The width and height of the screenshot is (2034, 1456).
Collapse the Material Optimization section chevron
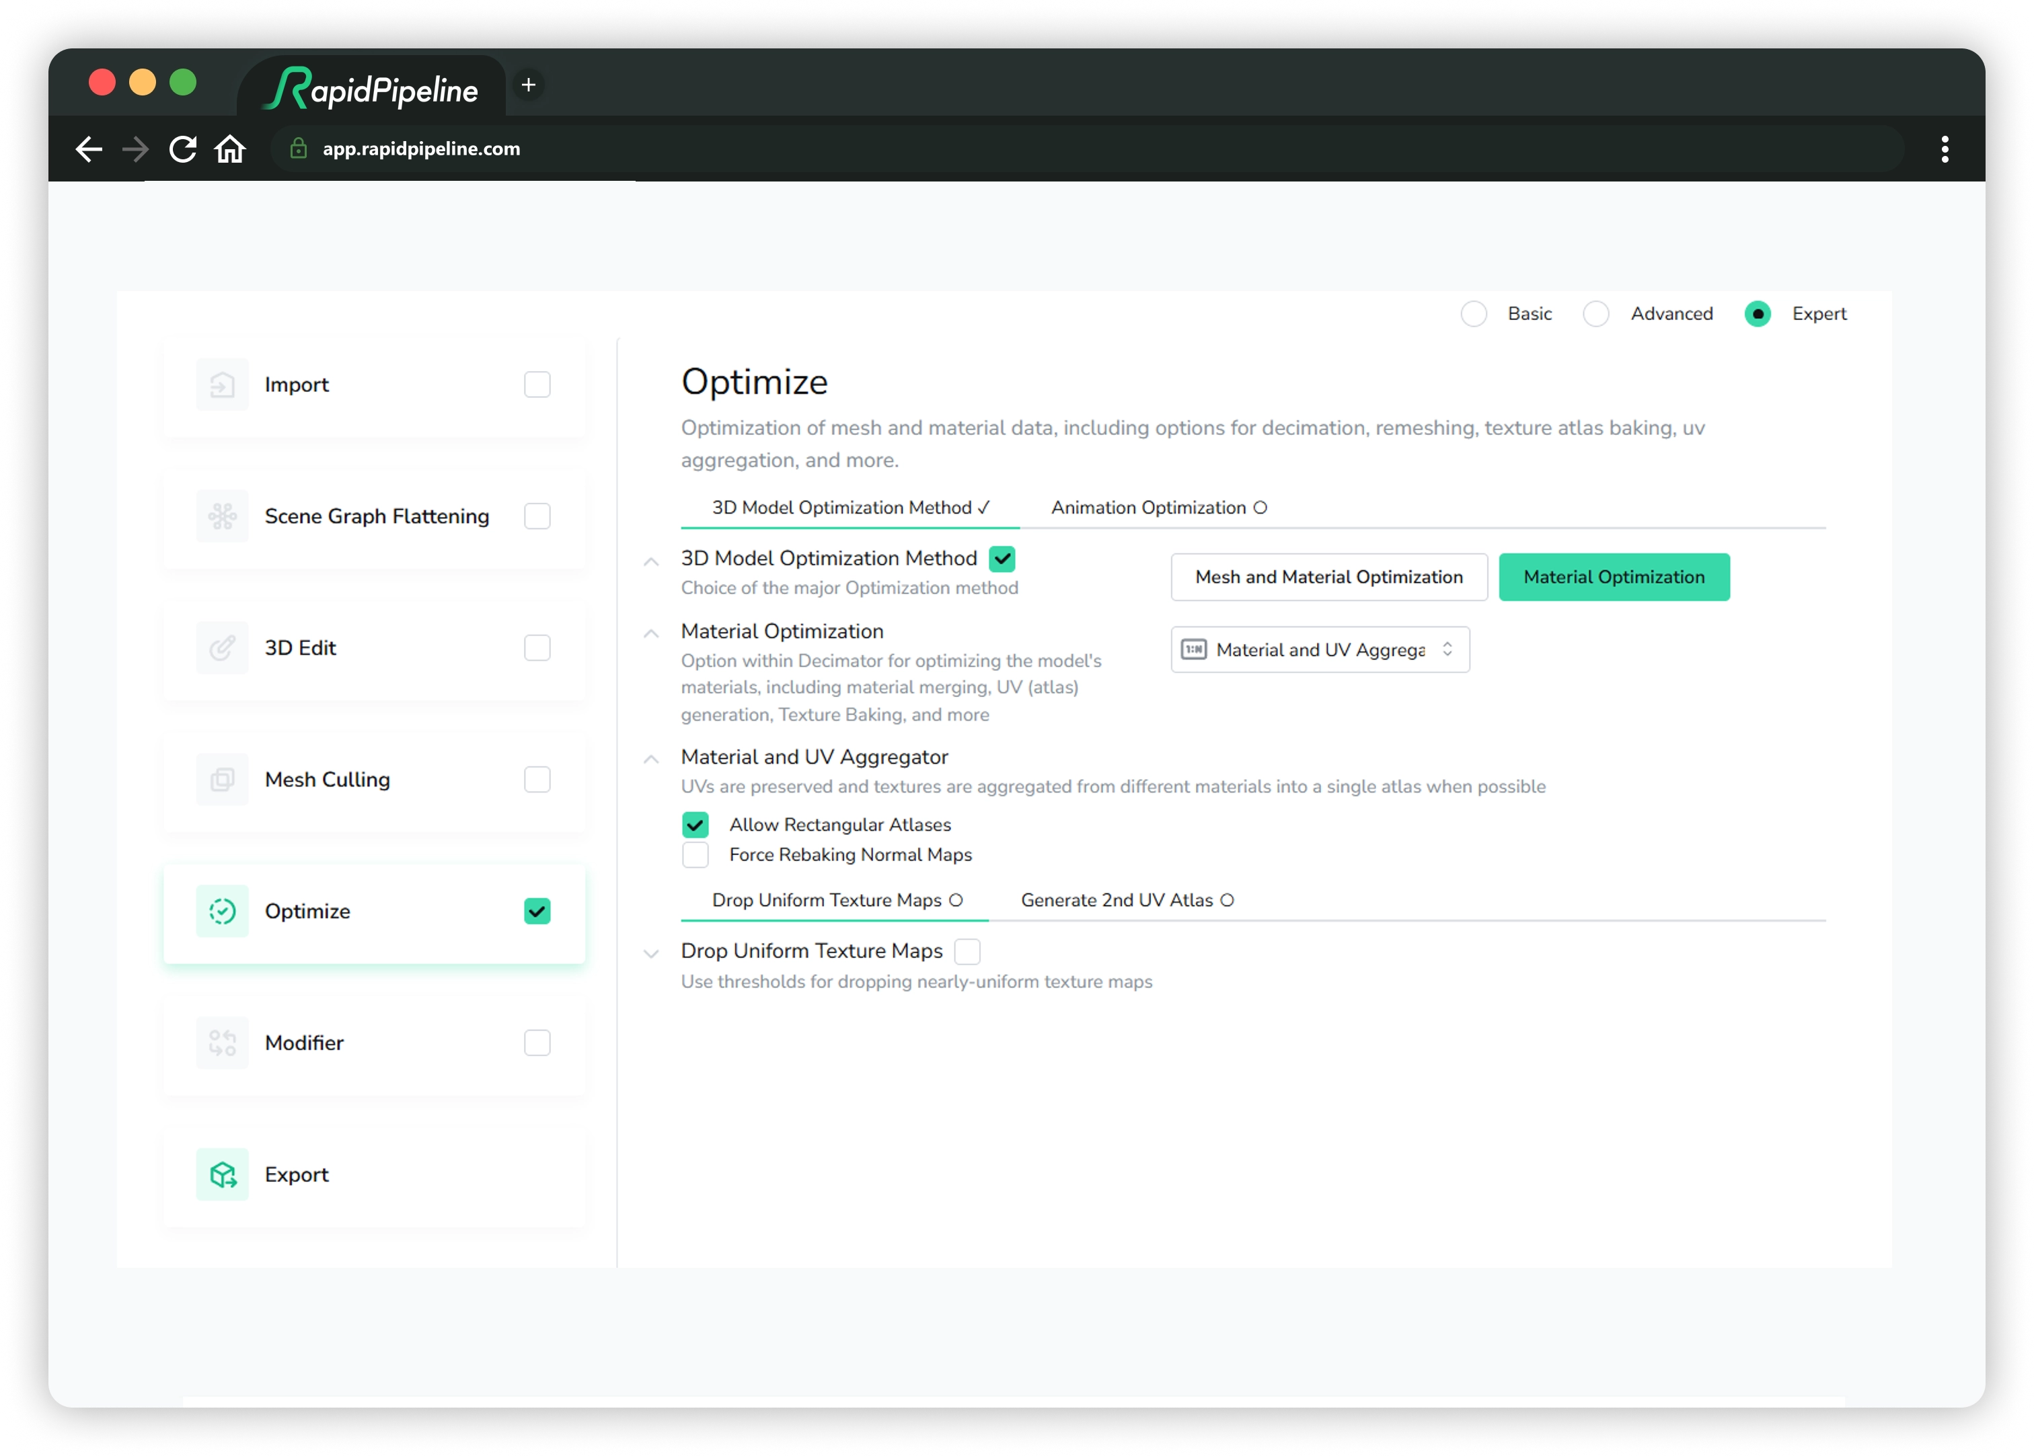(652, 634)
